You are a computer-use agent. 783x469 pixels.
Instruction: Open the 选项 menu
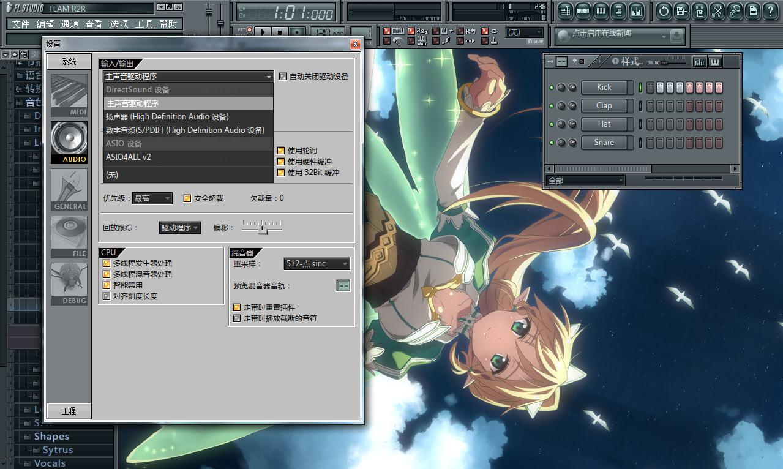(x=119, y=24)
